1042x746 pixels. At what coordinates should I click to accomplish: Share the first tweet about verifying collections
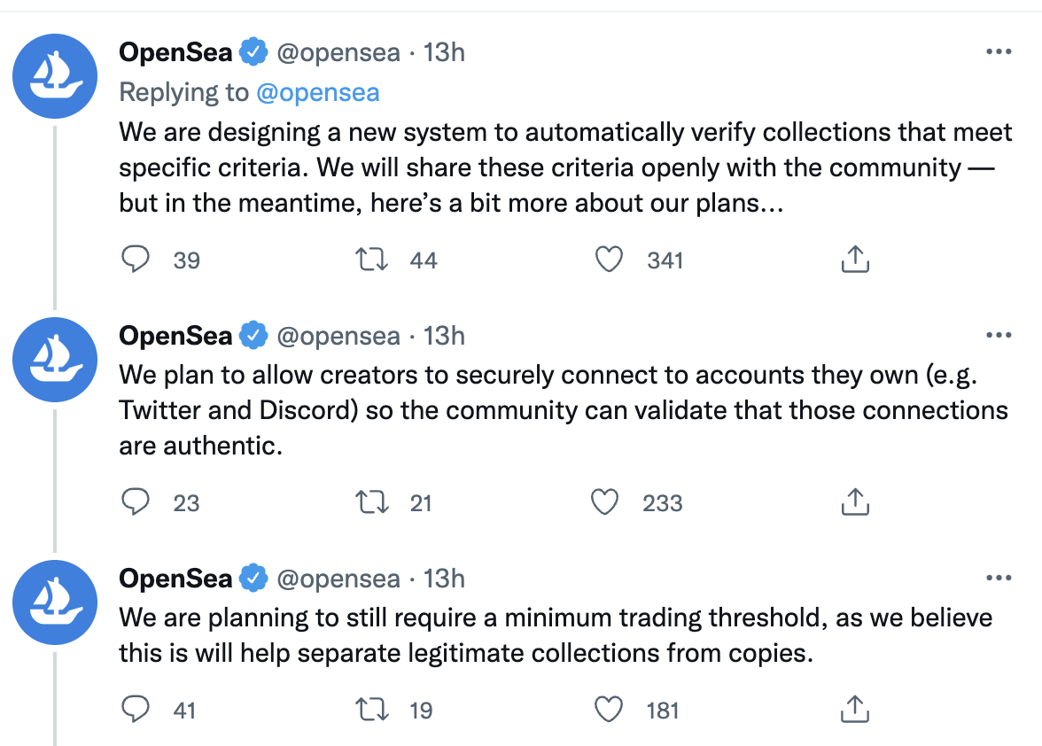(x=855, y=259)
